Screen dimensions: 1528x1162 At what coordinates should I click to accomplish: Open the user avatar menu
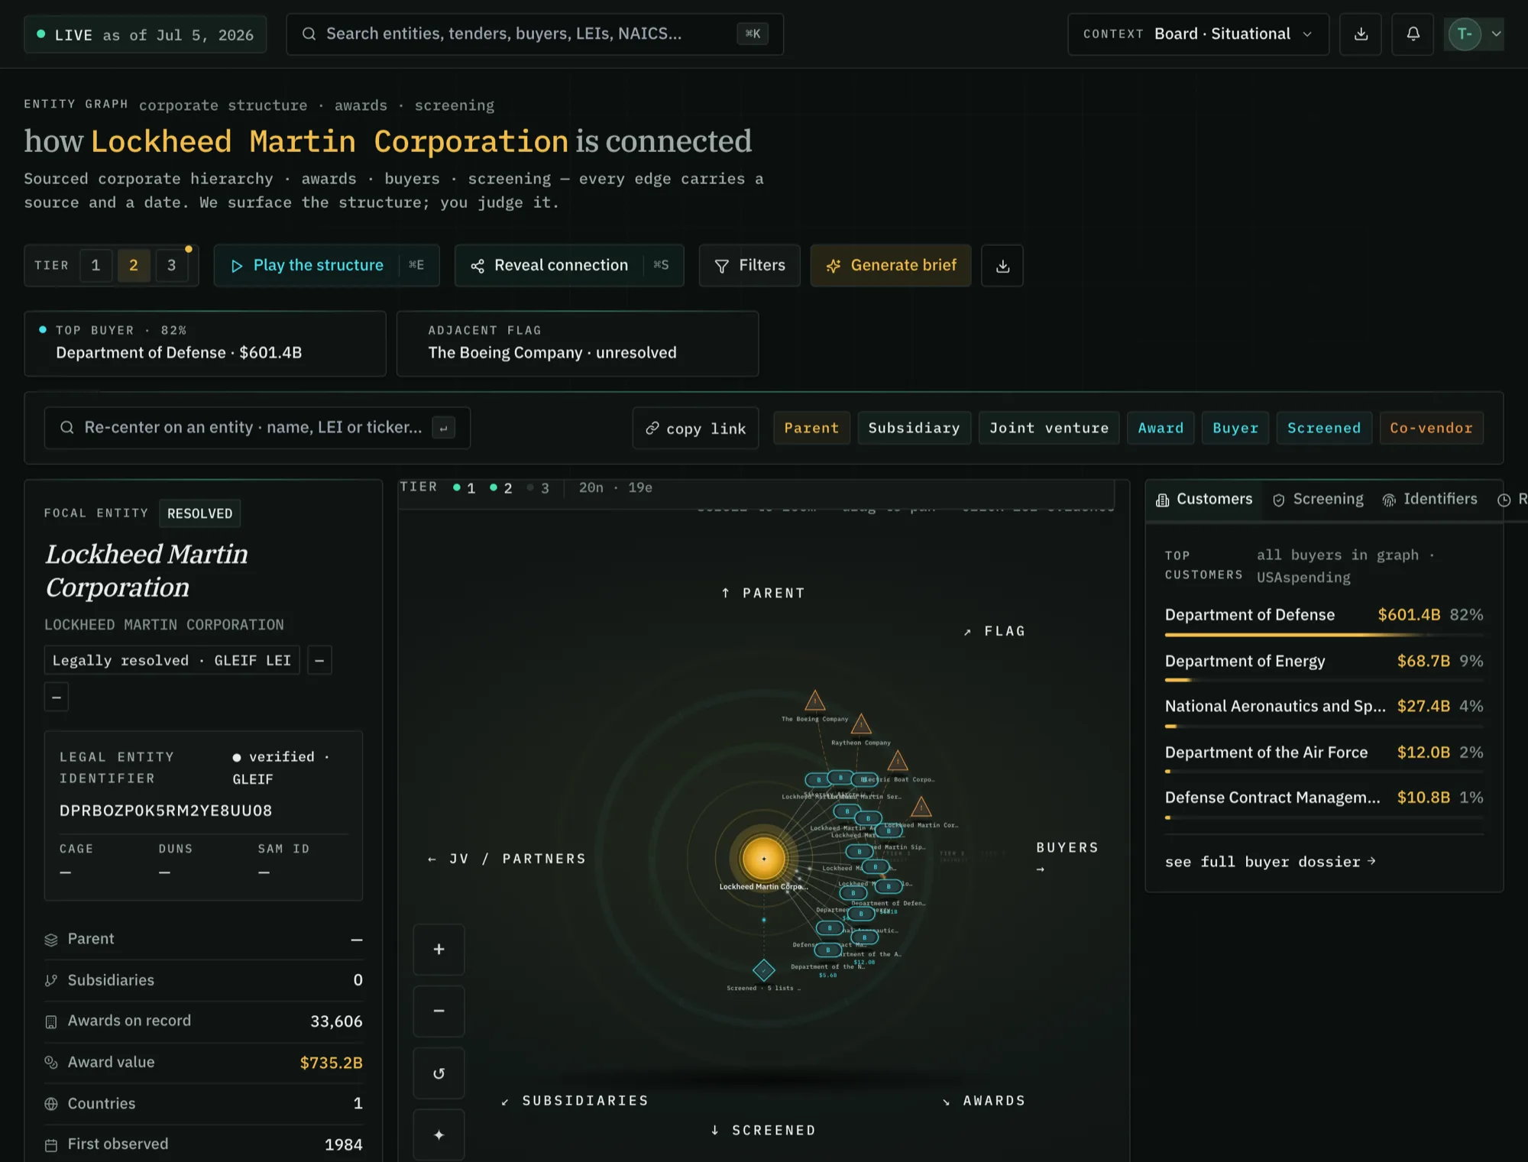pyautogui.click(x=1475, y=34)
